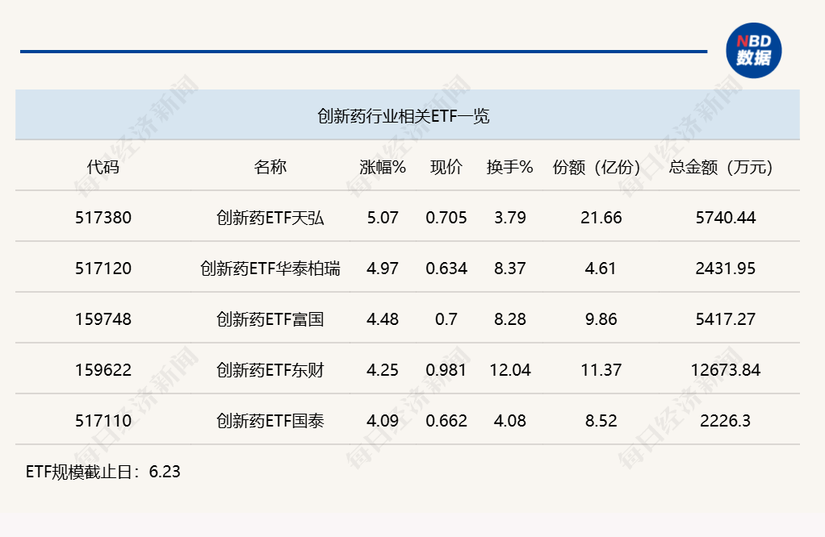Screen dimensions: 825x537
Task: Select share value 11.37
Action: coord(601,370)
